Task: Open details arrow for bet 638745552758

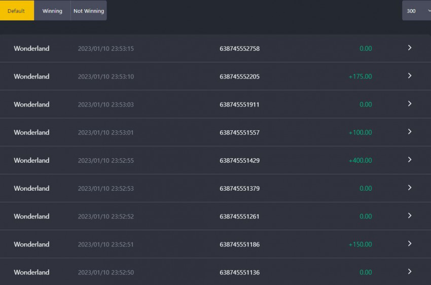Action: tap(410, 48)
